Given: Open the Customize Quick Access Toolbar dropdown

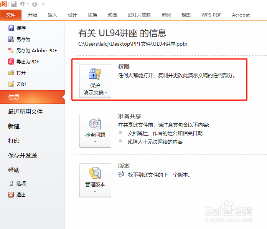Looking at the screenshot, I should click(x=43, y=5).
